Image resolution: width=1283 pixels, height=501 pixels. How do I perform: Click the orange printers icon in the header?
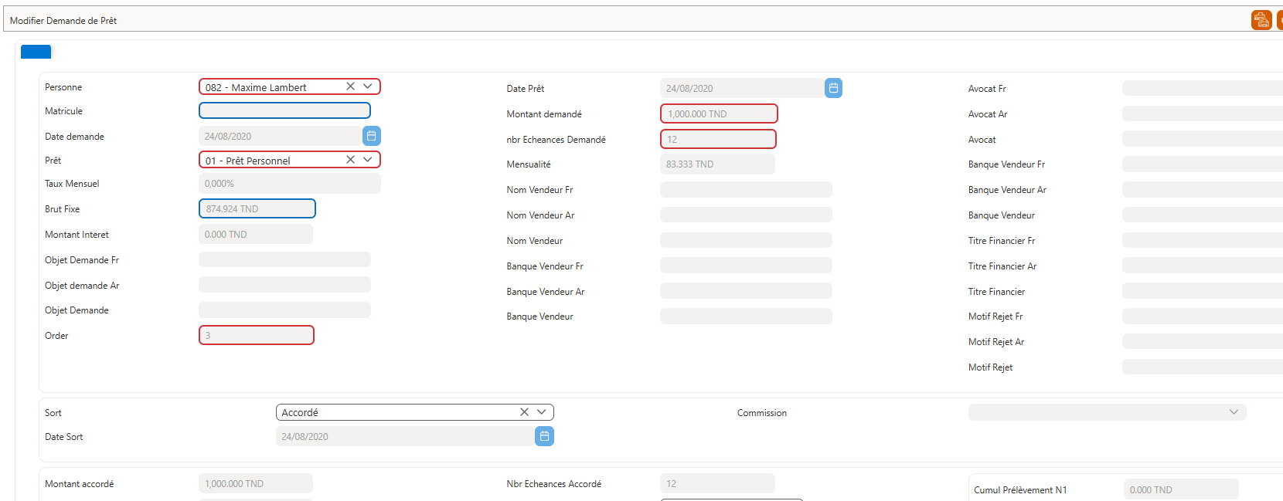tap(1261, 20)
